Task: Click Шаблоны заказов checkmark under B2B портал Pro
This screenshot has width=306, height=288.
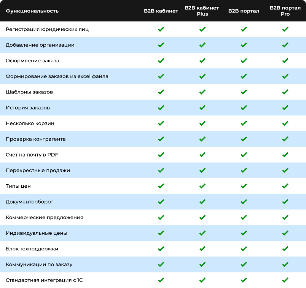Action: pos(285,92)
